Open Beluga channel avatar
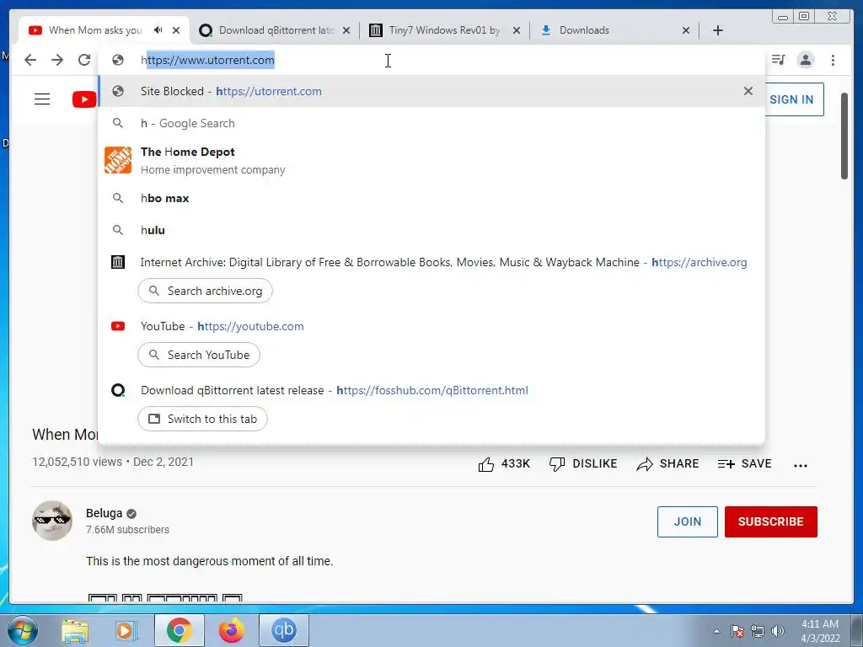The width and height of the screenshot is (863, 647). (52, 521)
